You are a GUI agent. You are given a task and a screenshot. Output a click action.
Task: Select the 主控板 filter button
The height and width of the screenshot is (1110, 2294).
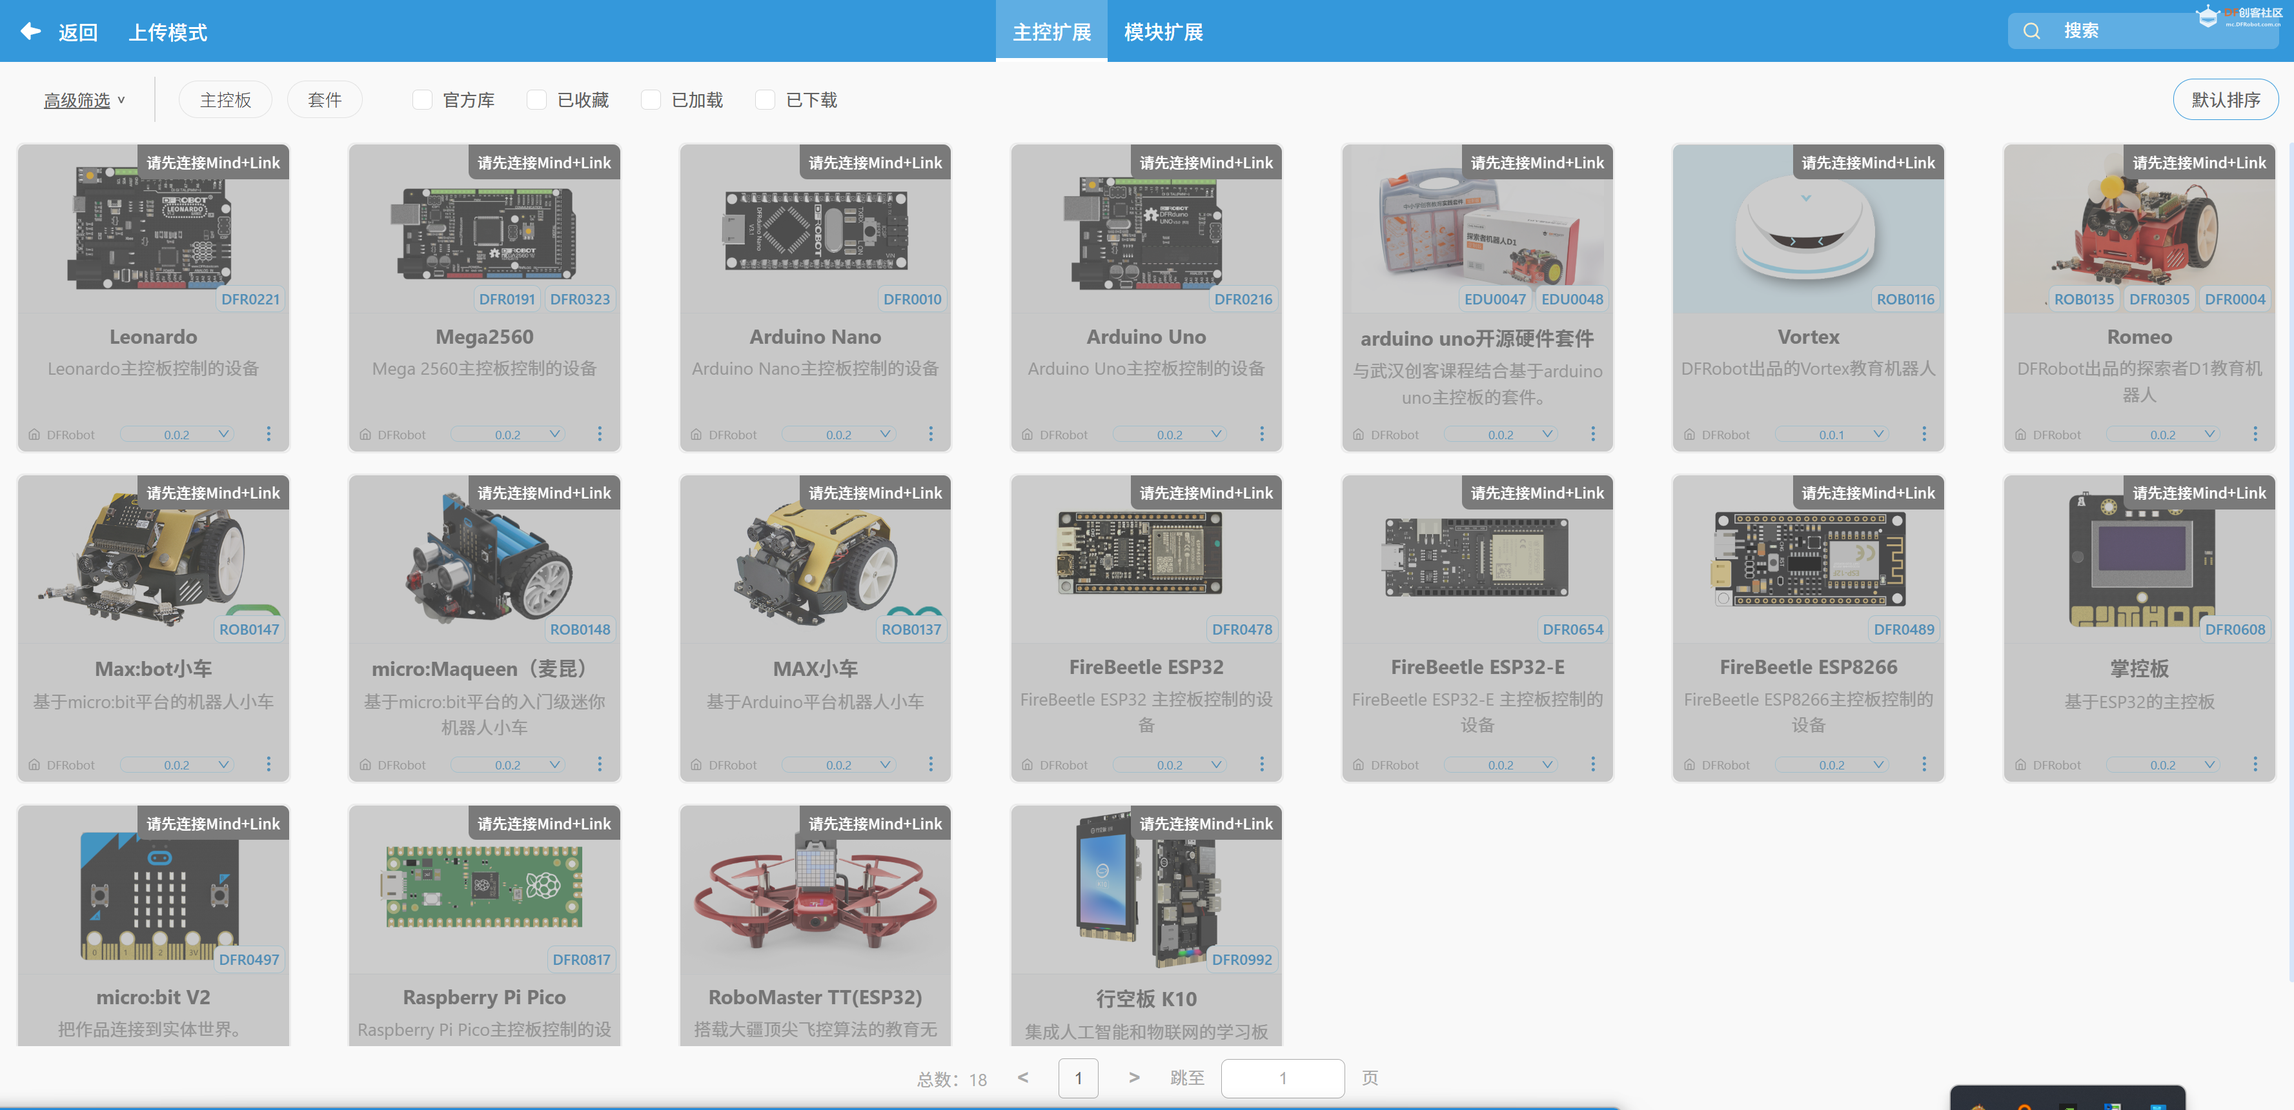[x=225, y=99]
